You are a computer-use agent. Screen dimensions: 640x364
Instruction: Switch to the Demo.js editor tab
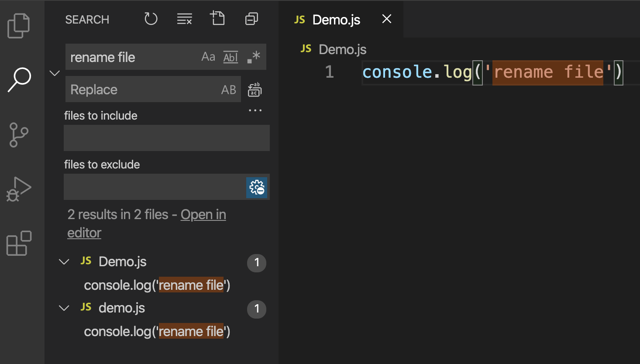pos(336,19)
